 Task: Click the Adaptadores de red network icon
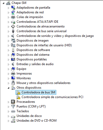coord(13,12)
